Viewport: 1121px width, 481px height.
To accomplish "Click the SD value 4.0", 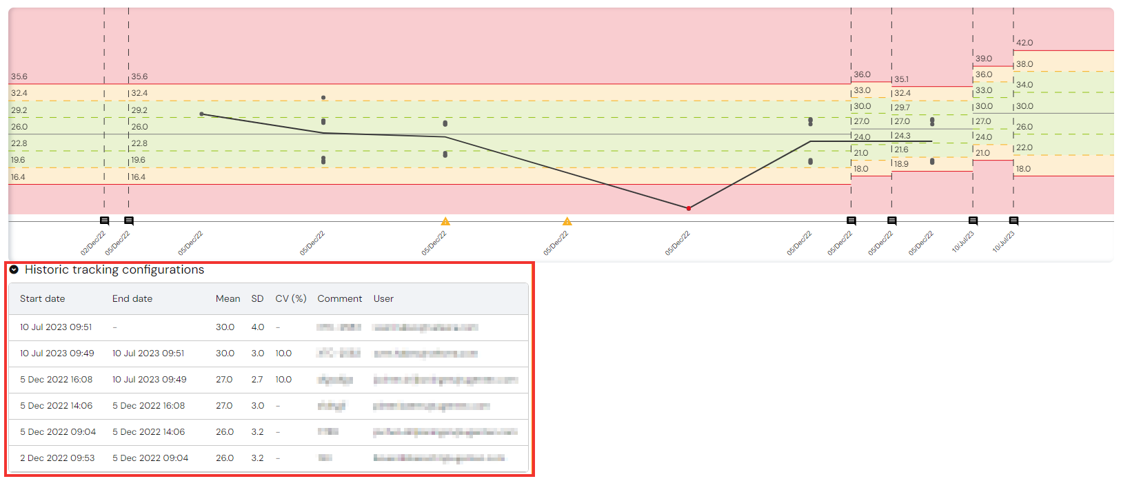I will coord(258,327).
